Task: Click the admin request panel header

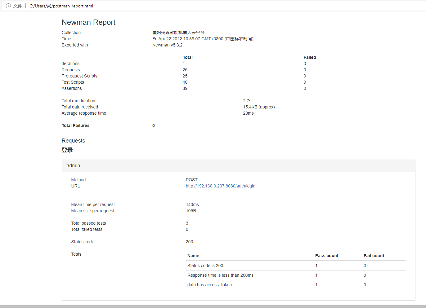Action: point(238,166)
